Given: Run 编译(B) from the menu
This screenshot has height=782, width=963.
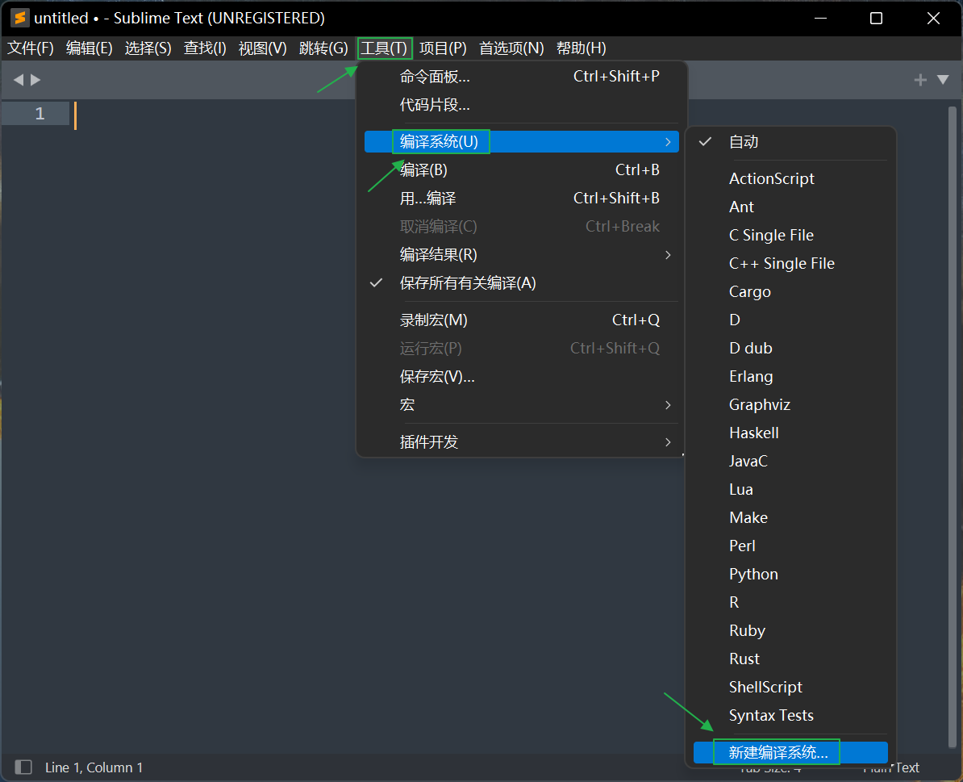Looking at the screenshot, I should (x=521, y=170).
